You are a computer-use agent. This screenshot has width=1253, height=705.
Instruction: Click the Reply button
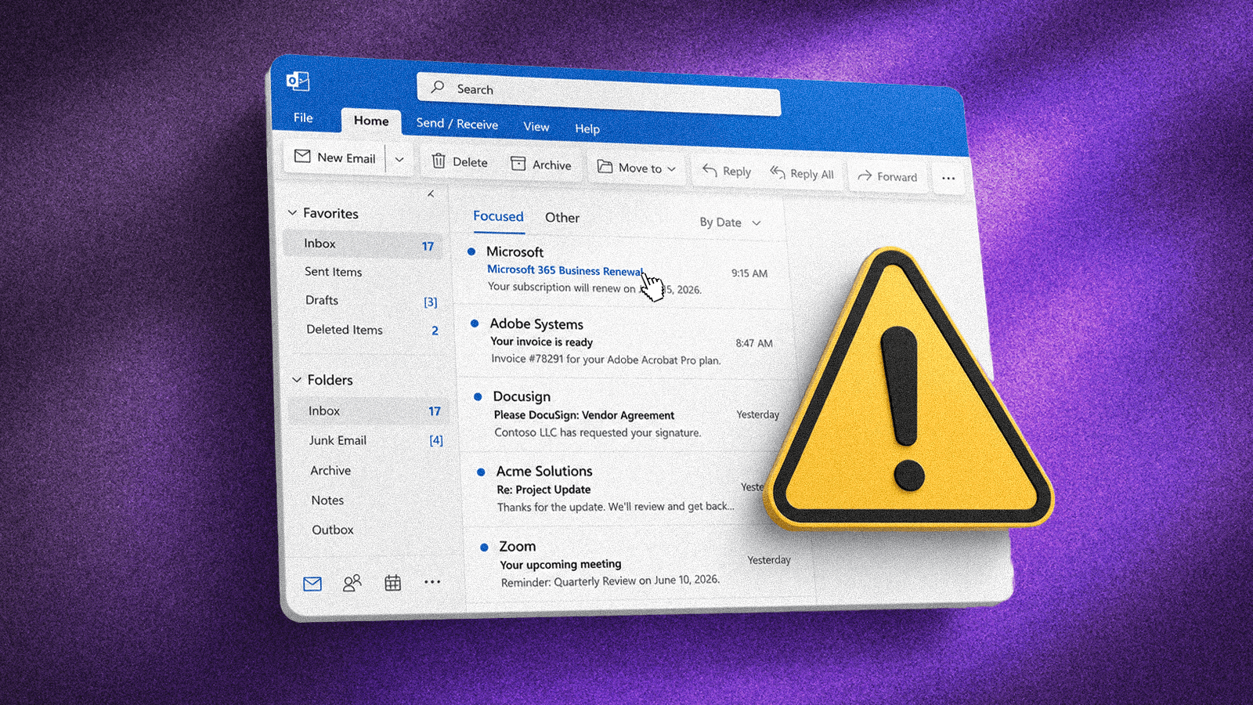coord(727,171)
